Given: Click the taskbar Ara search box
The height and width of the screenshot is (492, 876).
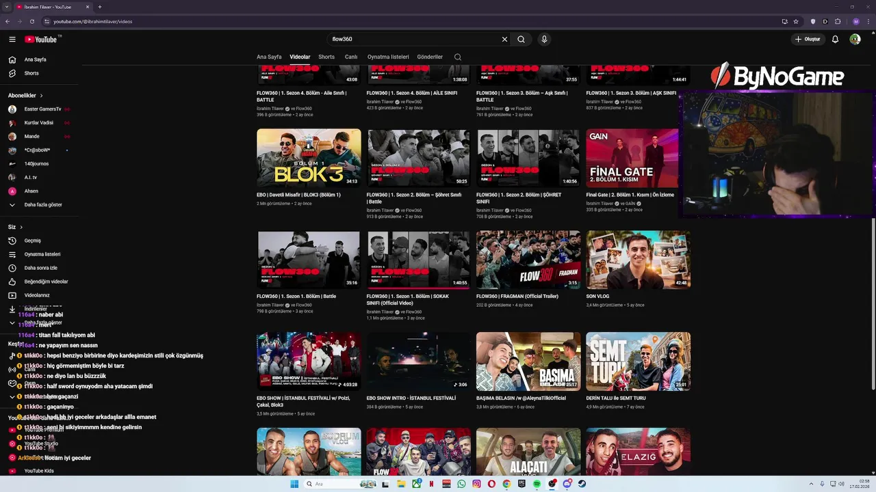Looking at the screenshot, I should (340, 484).
